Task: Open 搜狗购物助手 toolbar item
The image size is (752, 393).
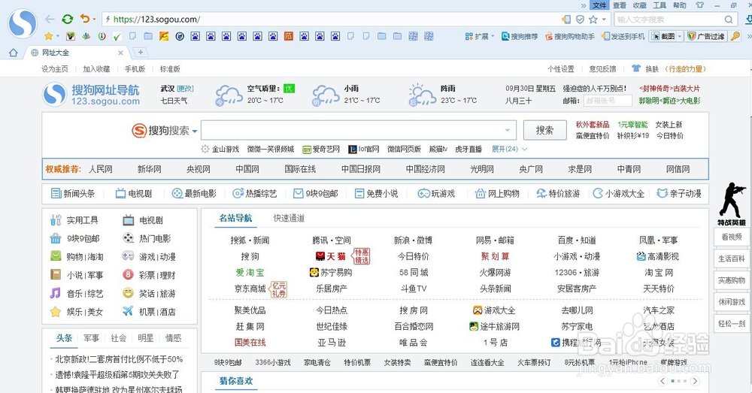Action: pyautogui.click(x=570, y=36)
